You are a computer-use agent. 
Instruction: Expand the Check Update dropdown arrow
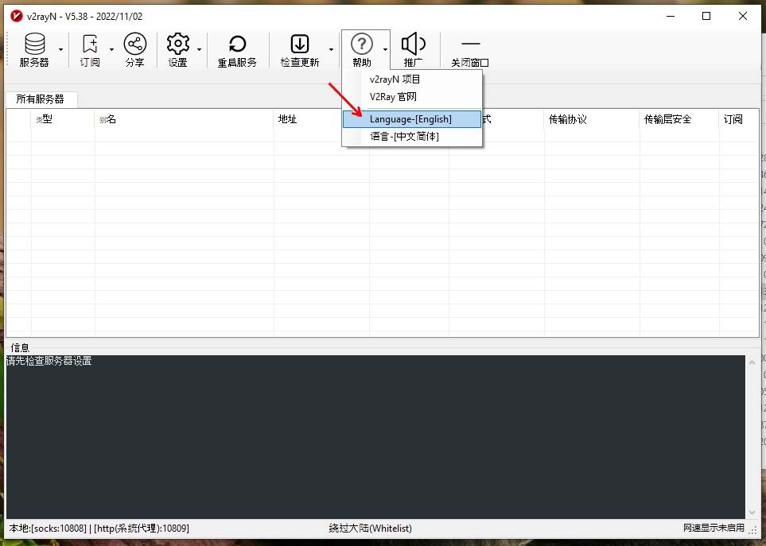click(332, 49)
